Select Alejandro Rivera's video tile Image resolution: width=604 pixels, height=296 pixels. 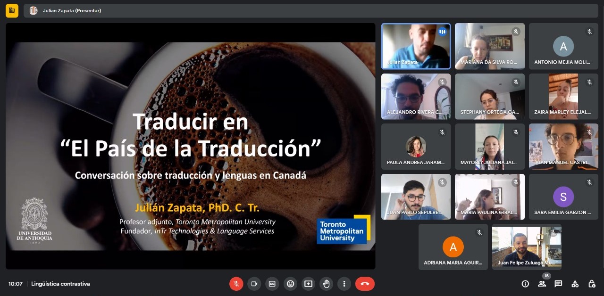[416, 96]
